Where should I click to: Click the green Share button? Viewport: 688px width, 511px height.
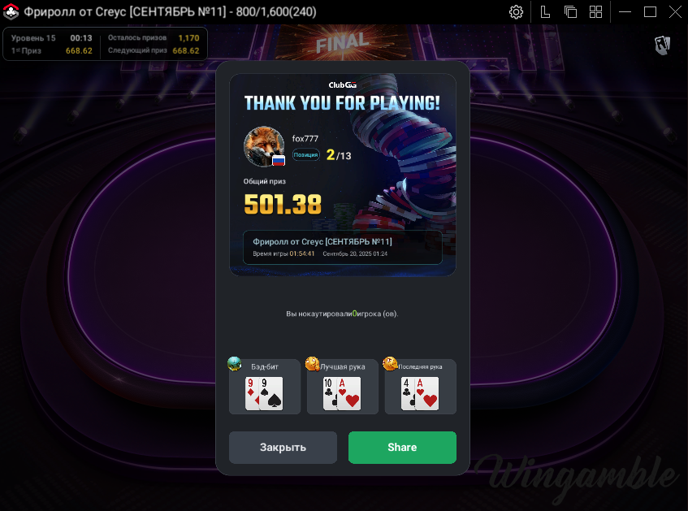(x=402, y=448)
